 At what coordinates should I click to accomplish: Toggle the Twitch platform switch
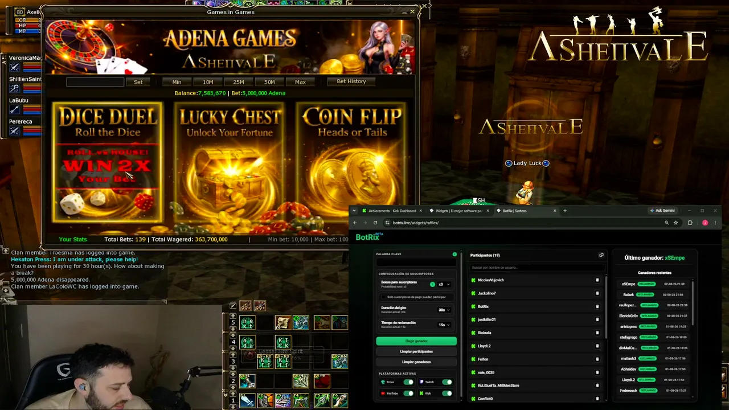coord(447,382)
